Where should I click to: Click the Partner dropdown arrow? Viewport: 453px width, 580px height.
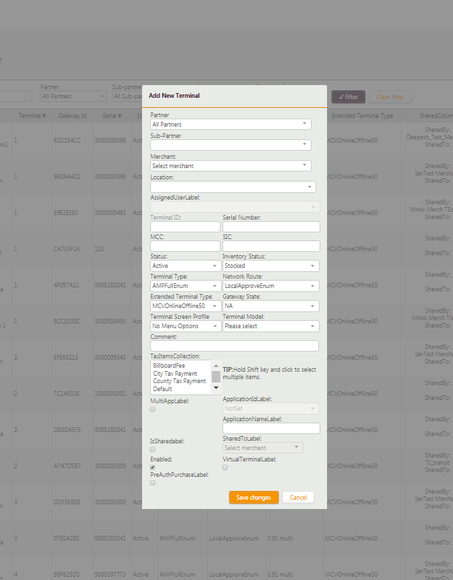click(x=305, y=125)
